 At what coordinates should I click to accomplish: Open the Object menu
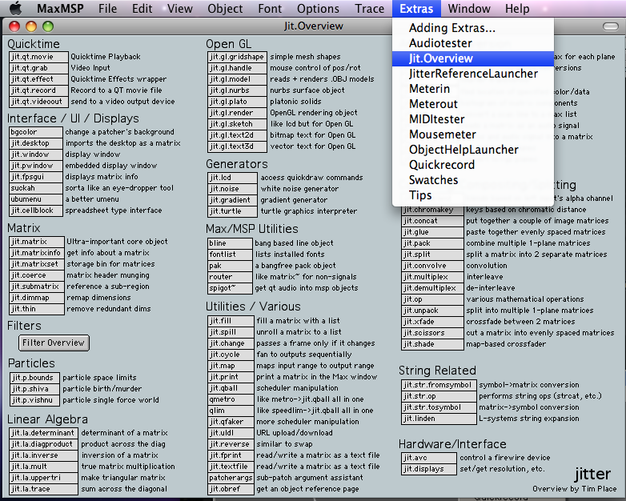[225, 8]
